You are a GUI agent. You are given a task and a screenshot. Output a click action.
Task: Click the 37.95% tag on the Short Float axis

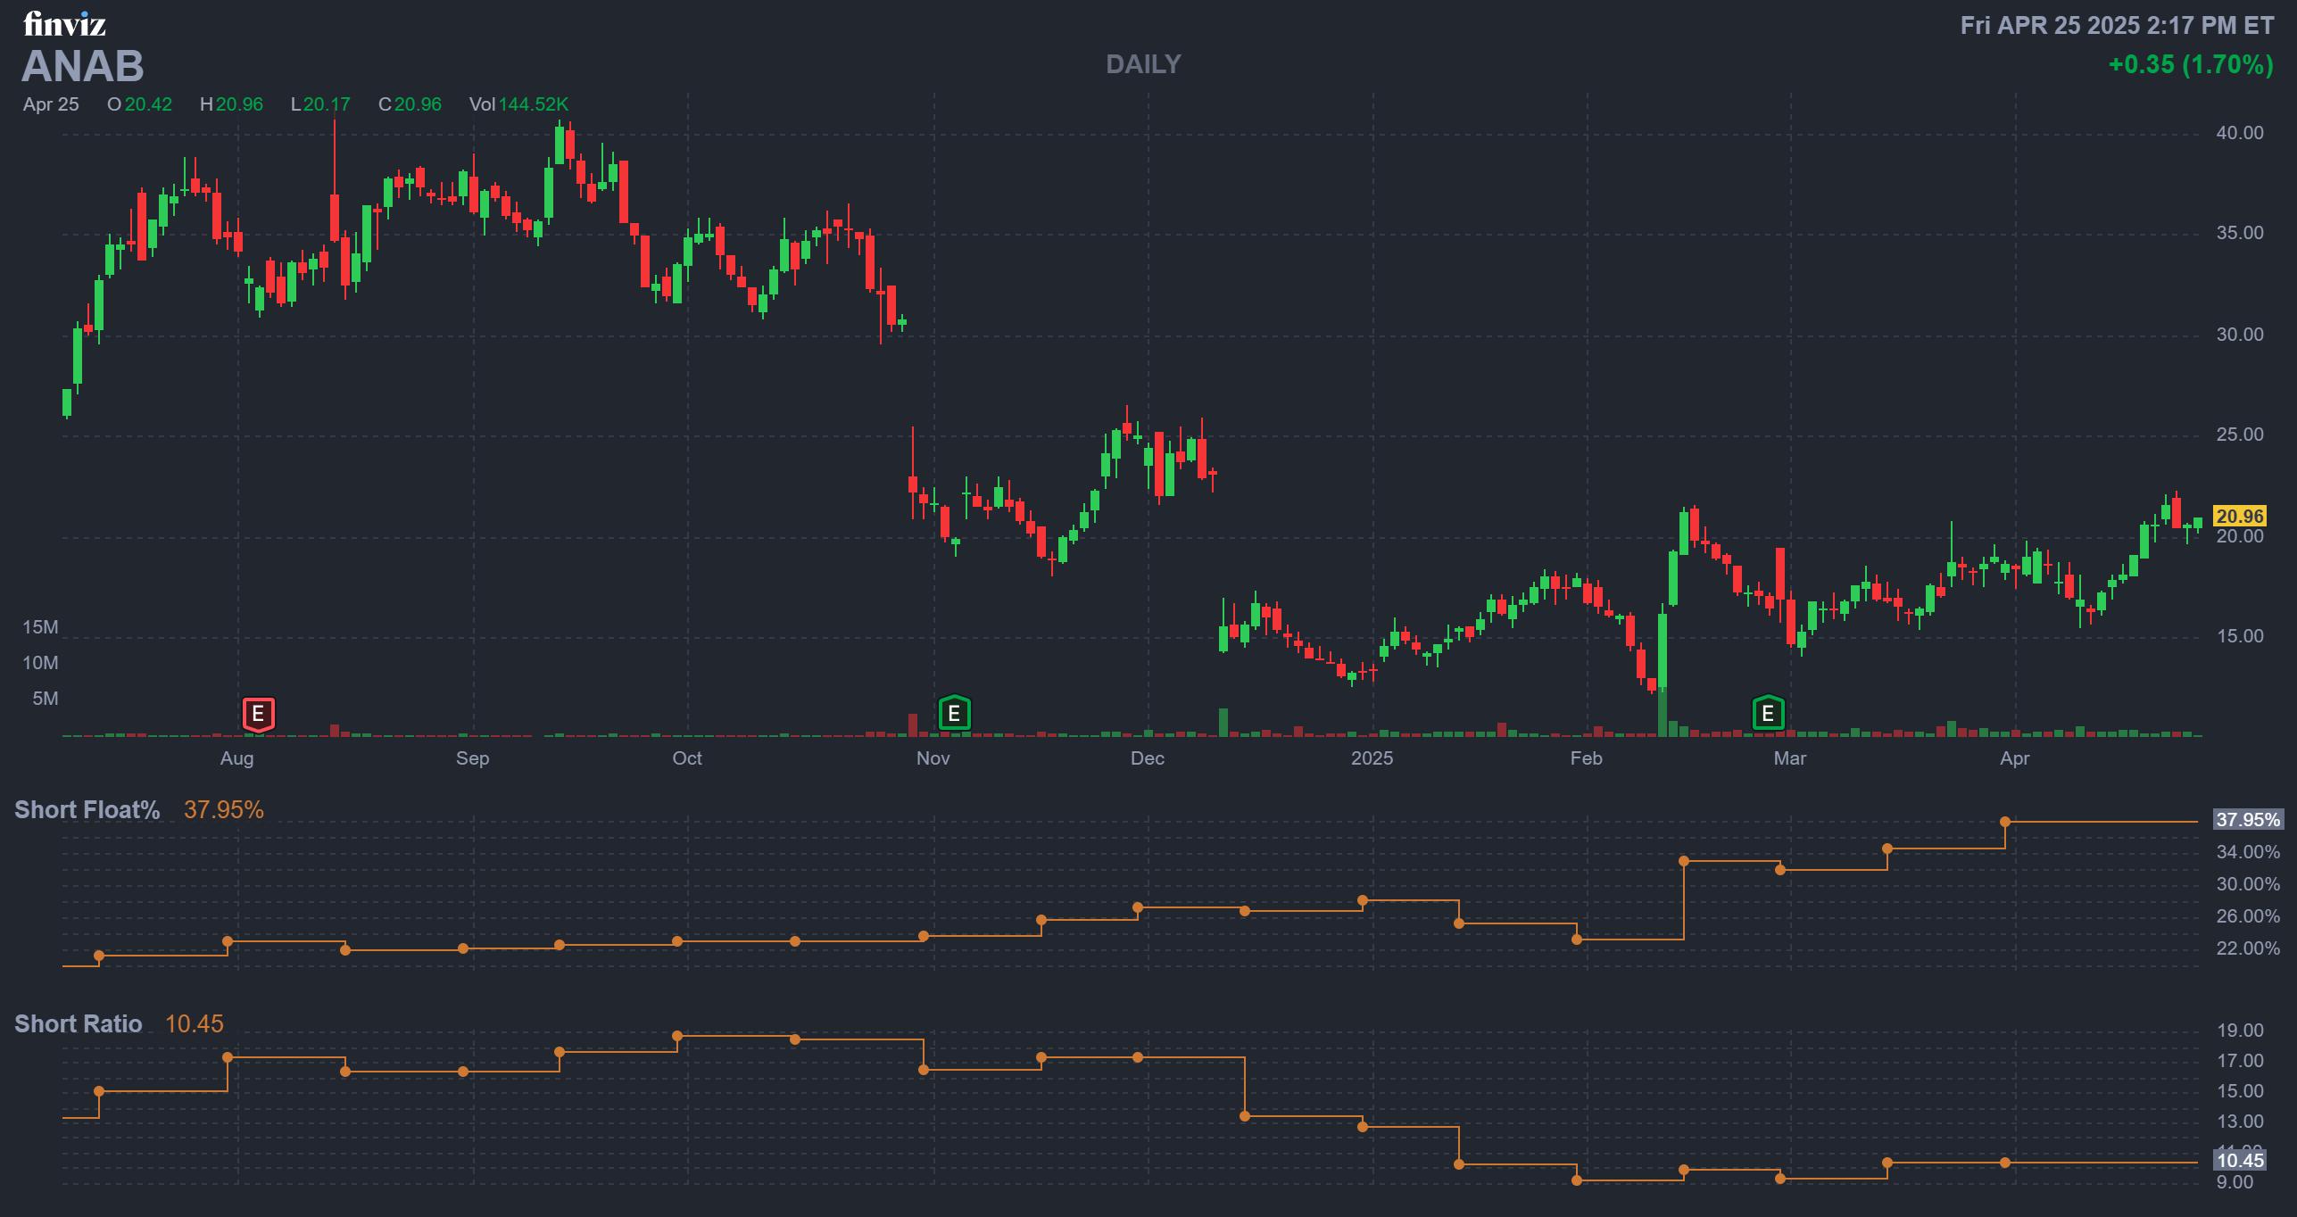[2247, 820]
